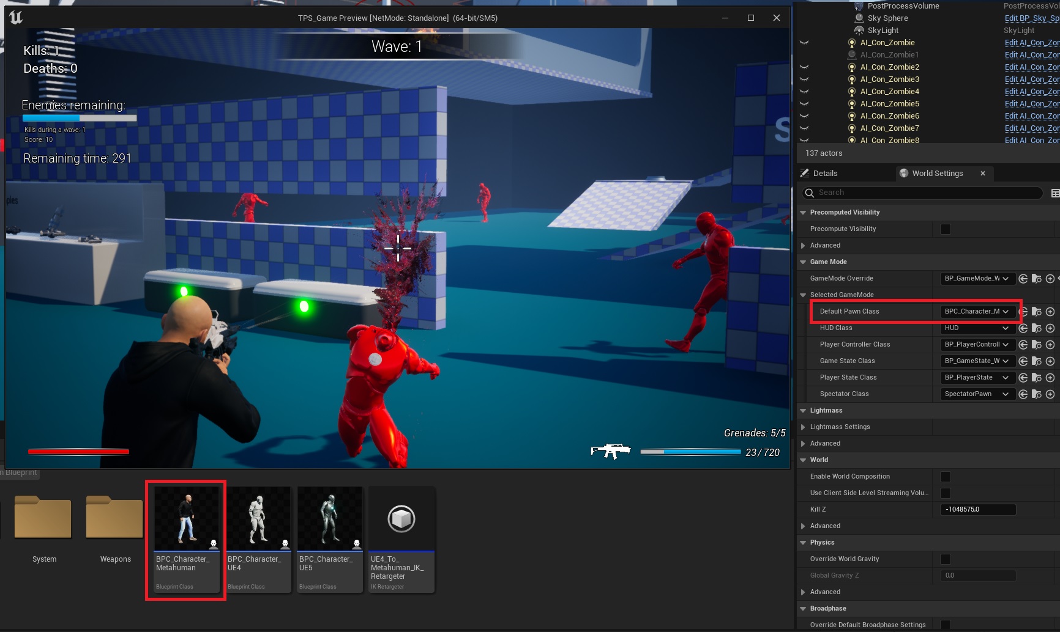
Task: Add new class for Player State Class
Action: (x=1050, y=378)
